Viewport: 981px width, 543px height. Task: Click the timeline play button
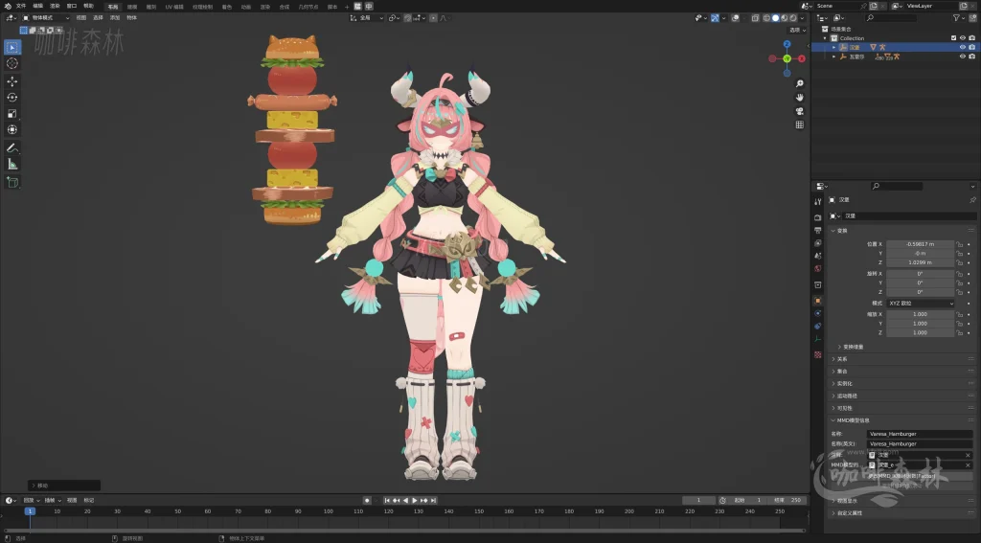point(414,501)
